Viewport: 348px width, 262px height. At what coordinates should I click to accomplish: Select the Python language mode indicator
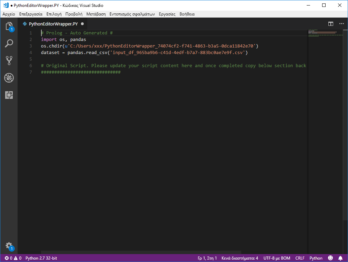316,258
